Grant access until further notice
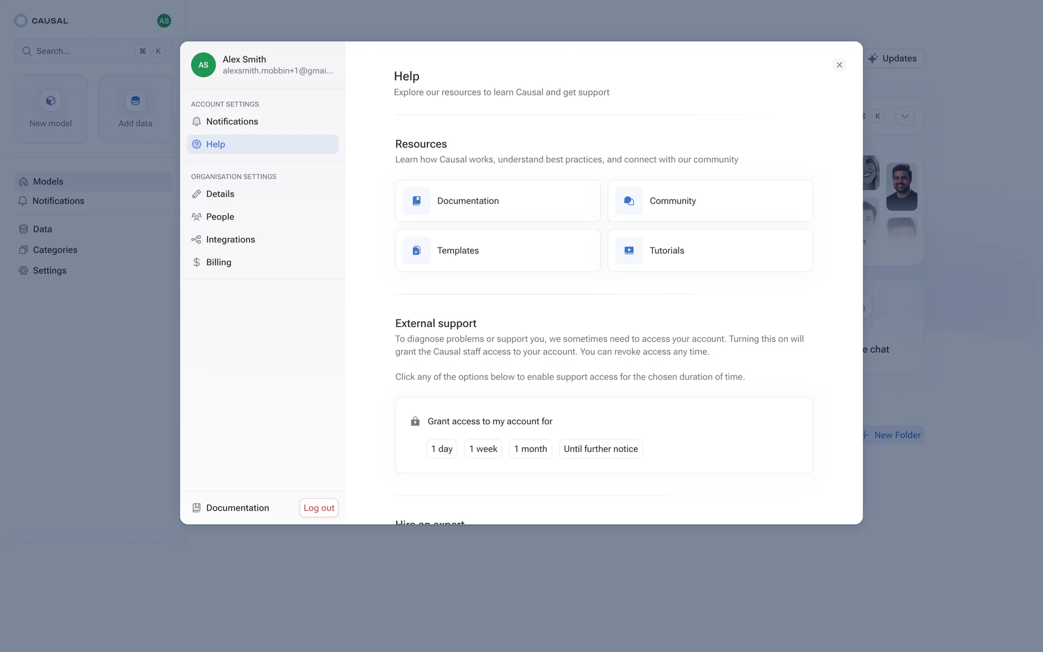 coord(600,449)
